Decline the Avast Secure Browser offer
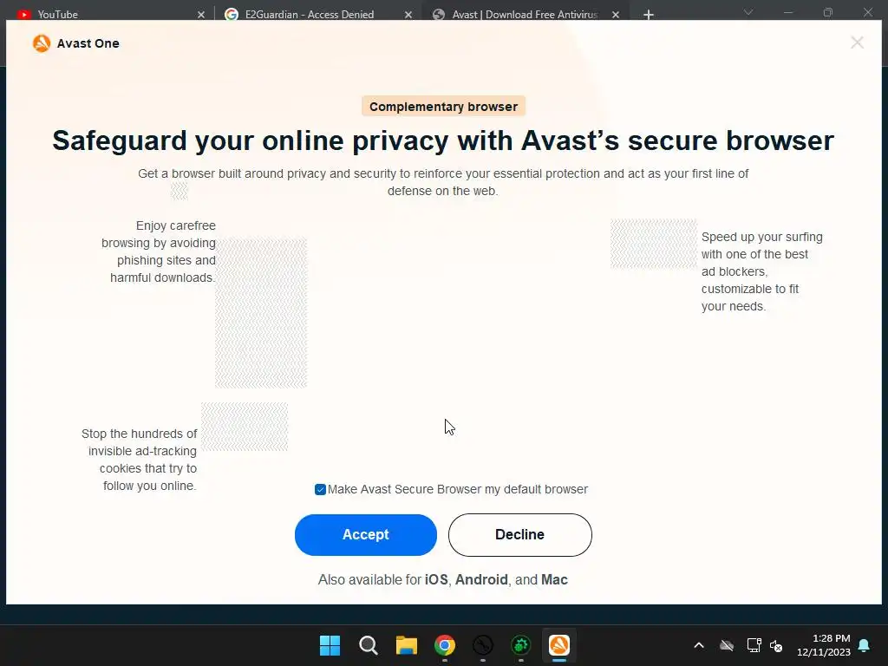Viewport: 888px width, 666px height. tap(520, 534)
